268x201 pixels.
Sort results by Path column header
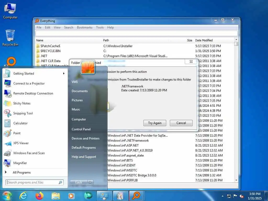136,40
